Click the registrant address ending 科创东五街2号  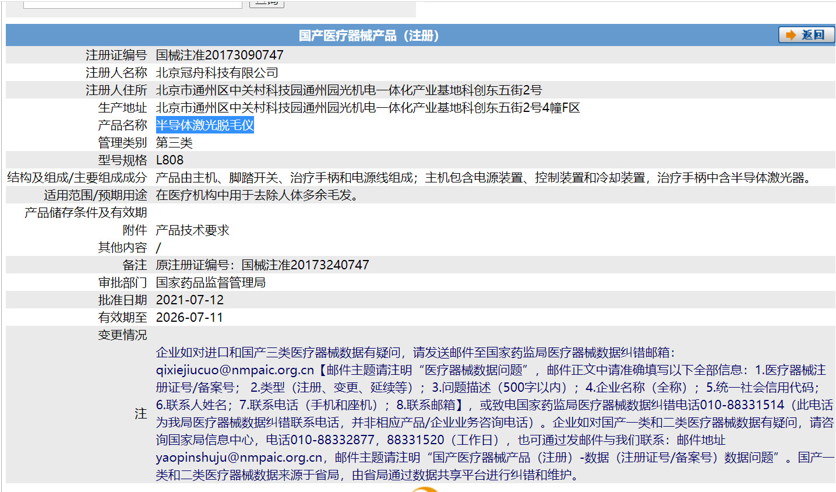pyautogui.click(x=349, y=90)
